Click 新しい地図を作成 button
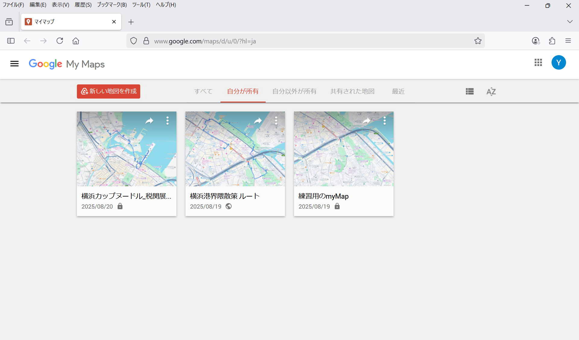The height and width of the screenshot is (340, 579). pos(109,91)
